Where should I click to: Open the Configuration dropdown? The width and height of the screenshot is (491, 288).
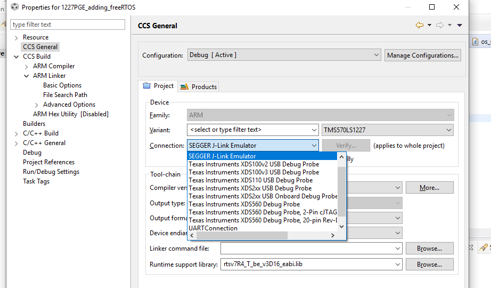coord(284,55)
